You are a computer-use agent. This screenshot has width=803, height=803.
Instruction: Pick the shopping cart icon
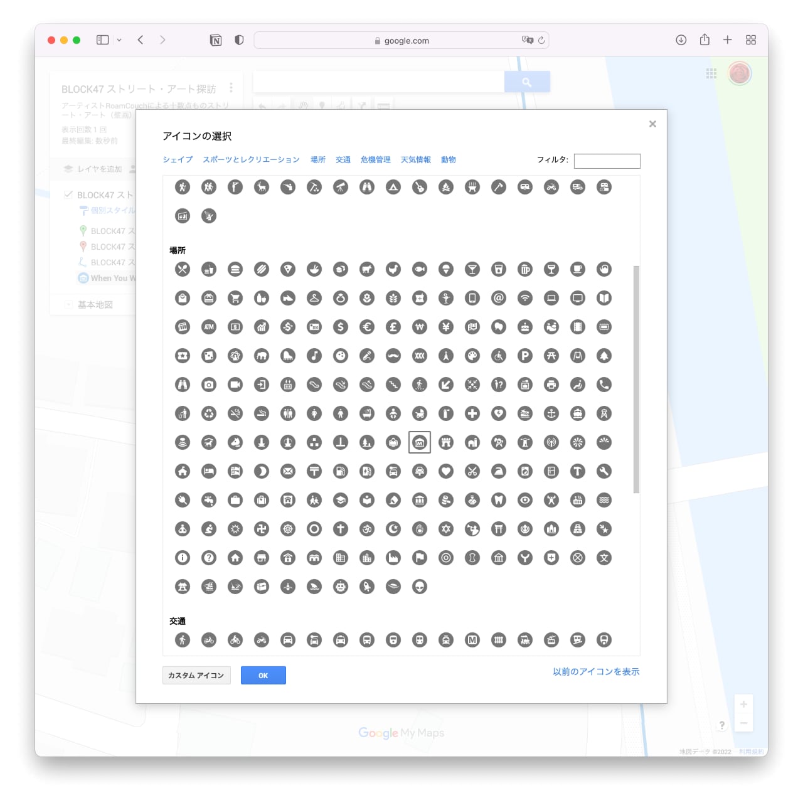point(235,298)
